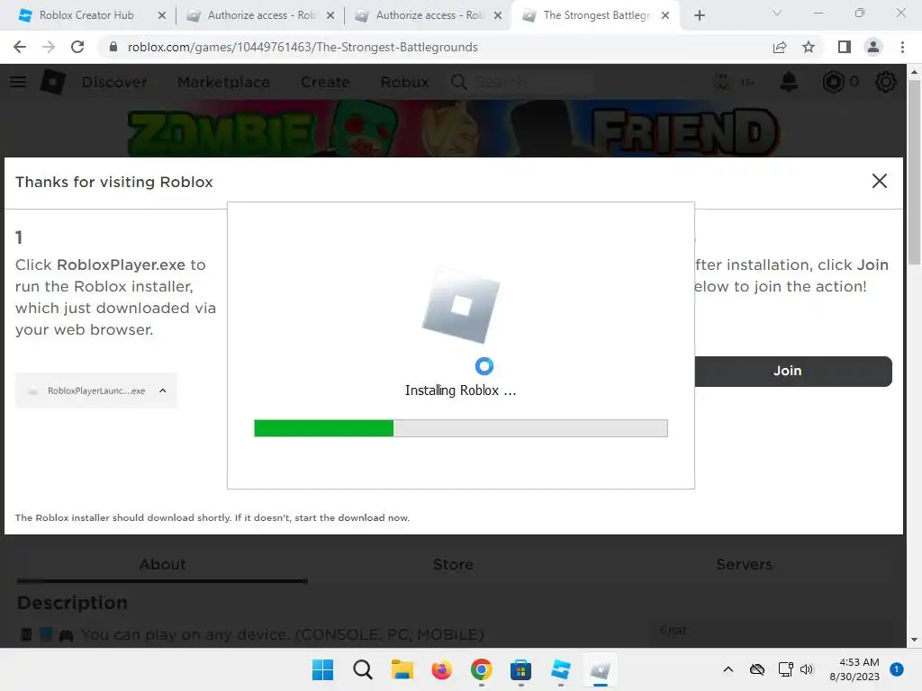This screenshot has height=691, width=922.
Task: Show hidden system tray icons
Action: coord(728,669)
